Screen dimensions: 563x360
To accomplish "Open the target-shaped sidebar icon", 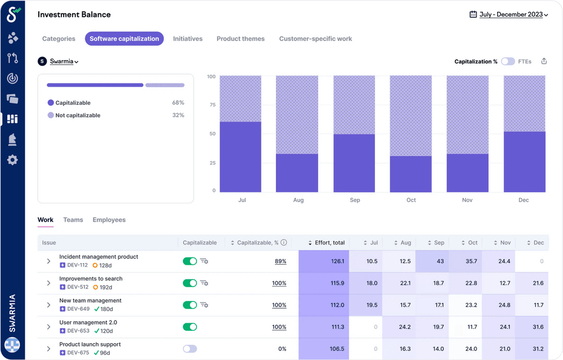I will click(x=12, y=78).
